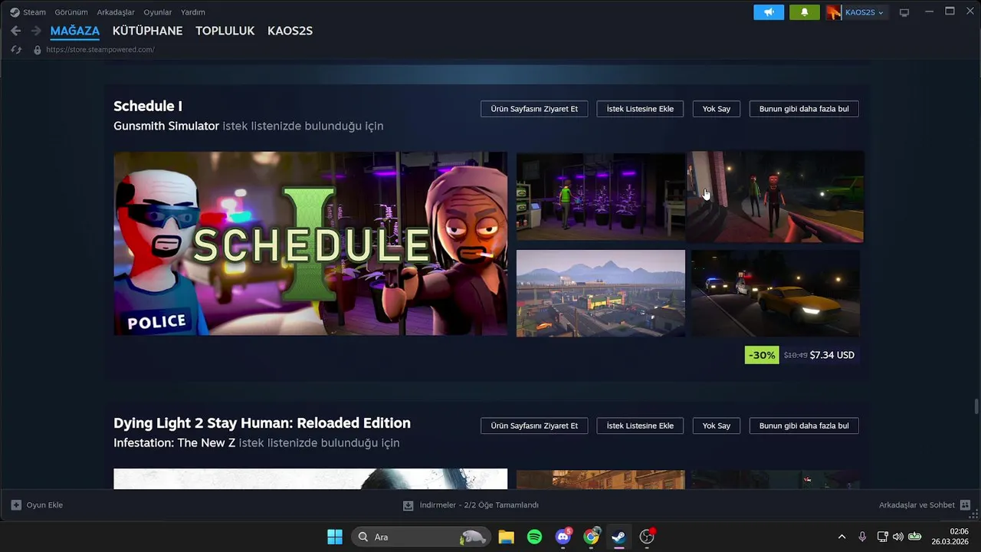
Task: Open File Explorer from the taskbar
Action: [x=506, y=537]
